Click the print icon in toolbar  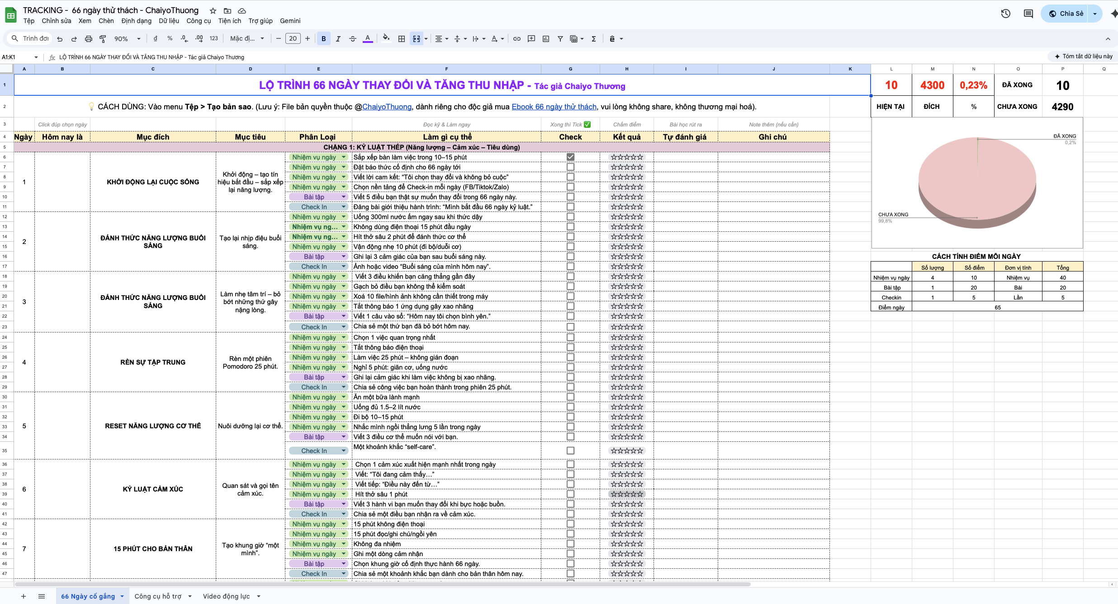click(x=89, y=39)
